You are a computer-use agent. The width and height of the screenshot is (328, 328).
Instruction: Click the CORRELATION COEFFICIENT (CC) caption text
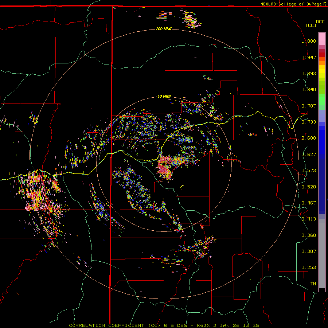[x=115, y=325]
